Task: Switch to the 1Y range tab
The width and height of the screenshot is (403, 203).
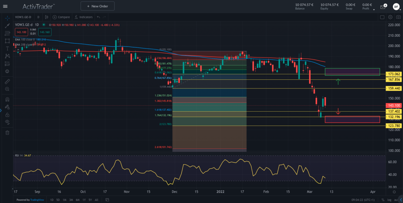Action: pyautogui.click(x=84, y=200)
